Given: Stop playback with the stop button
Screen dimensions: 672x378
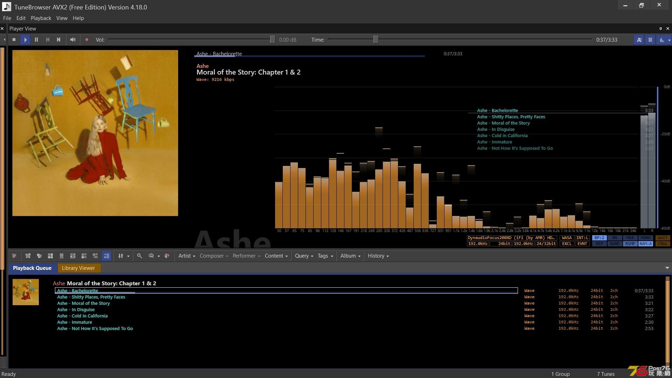Looking at the screenshot, I should [14, 40].
